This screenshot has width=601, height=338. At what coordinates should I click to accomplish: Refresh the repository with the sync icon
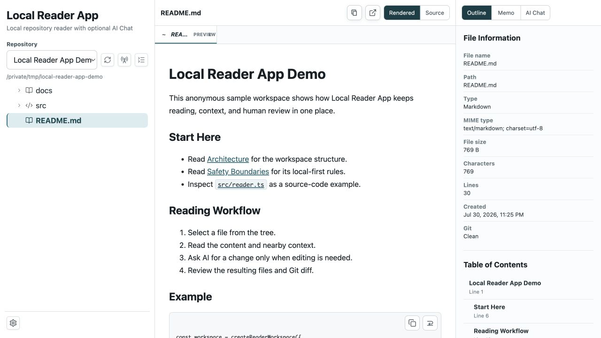click(x=108, y=60)
